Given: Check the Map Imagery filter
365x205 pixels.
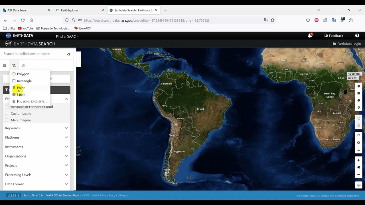Looking at the screenshot, I should tap(7, 120).
